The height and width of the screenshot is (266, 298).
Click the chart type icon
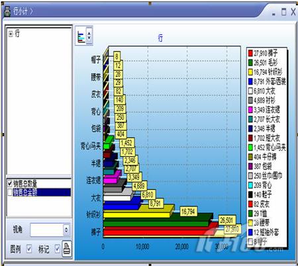pyautogui.click(x=81, y=36)
